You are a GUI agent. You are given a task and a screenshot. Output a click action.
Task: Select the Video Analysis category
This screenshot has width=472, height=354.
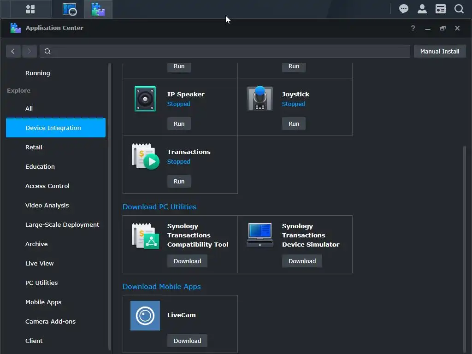[56, 205]
